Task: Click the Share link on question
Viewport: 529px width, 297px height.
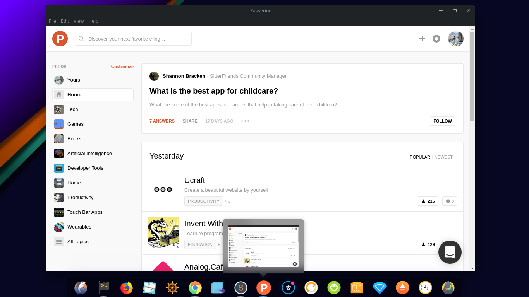Action: pos(190,121)
